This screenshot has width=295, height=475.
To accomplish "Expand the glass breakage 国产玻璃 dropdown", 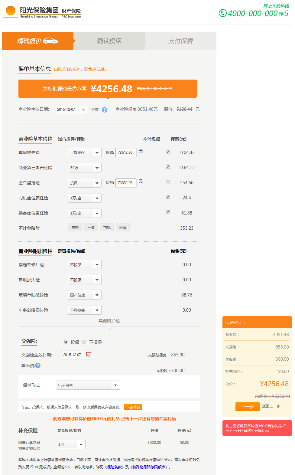I will [85, 295].
